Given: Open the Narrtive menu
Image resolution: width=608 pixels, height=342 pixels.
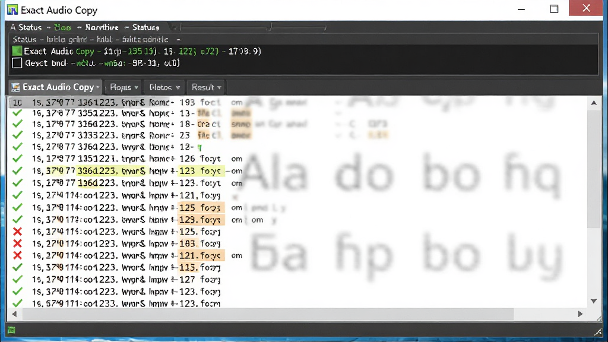Looking at the screenshot, I should pyautogui.click(x=102, y=27).
